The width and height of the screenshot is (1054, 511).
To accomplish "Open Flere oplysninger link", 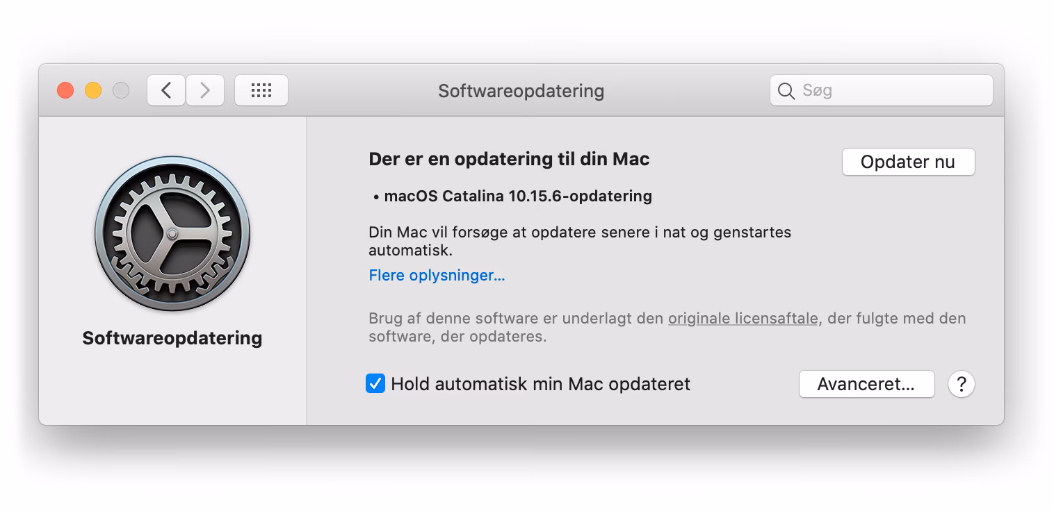I will pyautogui.click(x=437, y=275).
